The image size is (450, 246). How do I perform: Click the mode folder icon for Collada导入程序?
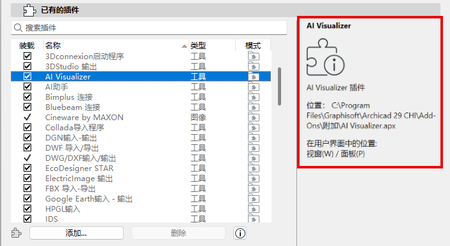pos(254,127)
